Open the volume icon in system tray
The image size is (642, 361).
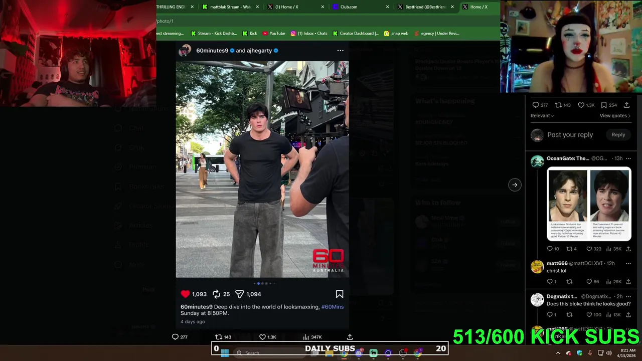pyautogui.click(x=609, y=353)
